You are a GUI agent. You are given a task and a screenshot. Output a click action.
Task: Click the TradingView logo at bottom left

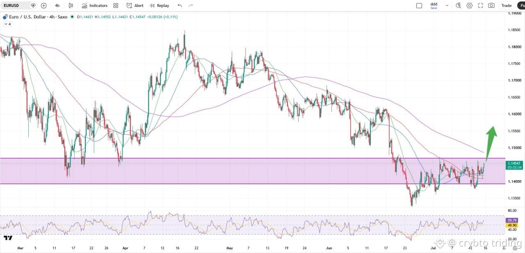8,238
